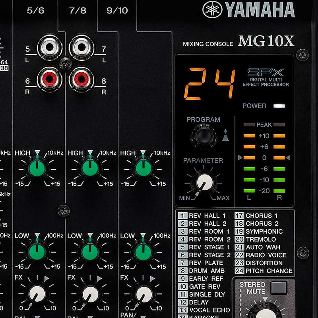Click the FX send knob on channel 7/8

(x=91, y=294)
